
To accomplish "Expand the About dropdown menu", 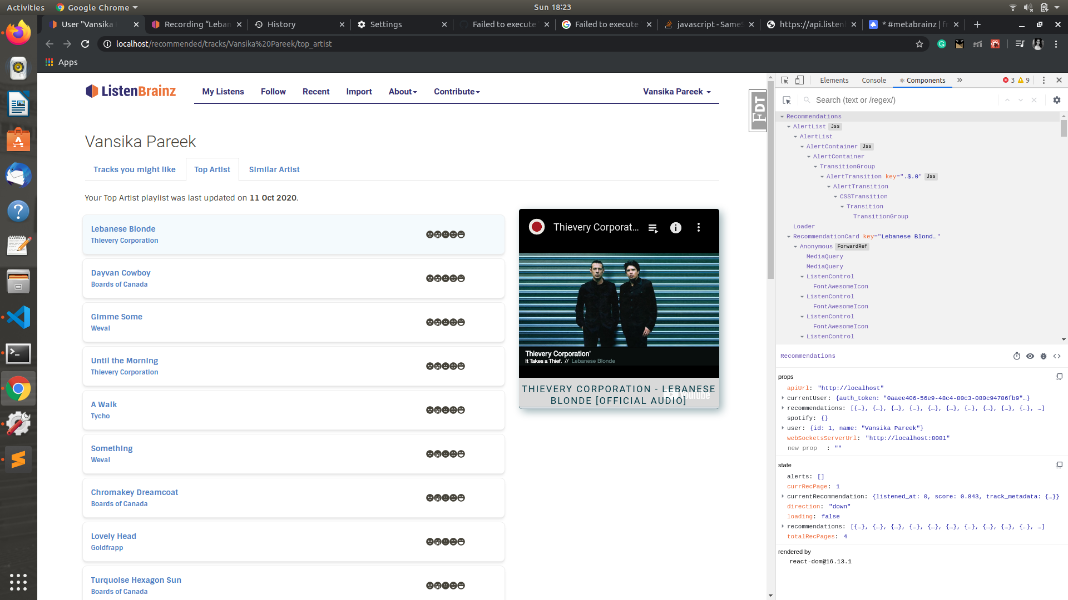I will (x=403, y=92).
